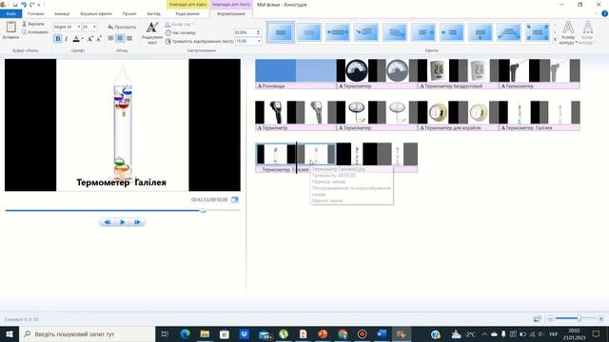Click the Undo arrow in quick access toolbar
Image resolution: width=609 pixels, height=342 pixels.
click(x=24, y=5)
